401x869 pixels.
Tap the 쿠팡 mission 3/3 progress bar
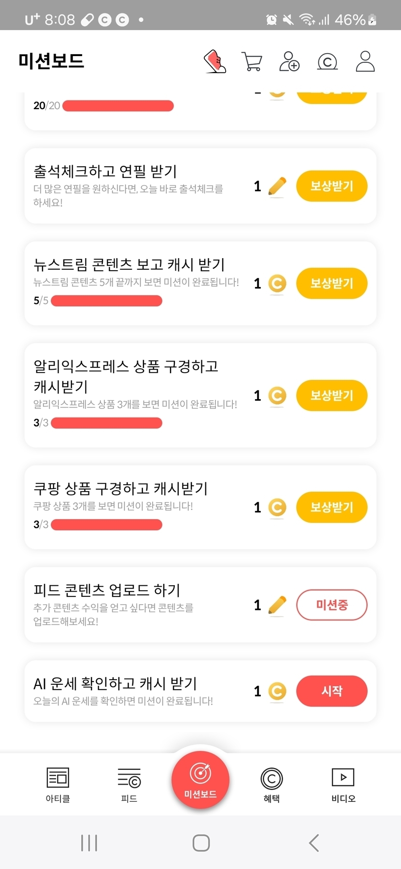[106, 525]
